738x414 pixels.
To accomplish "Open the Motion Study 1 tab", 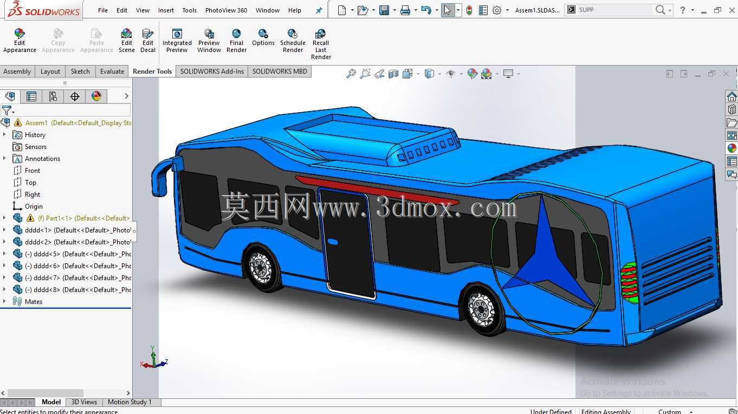I will pos(130,402).
